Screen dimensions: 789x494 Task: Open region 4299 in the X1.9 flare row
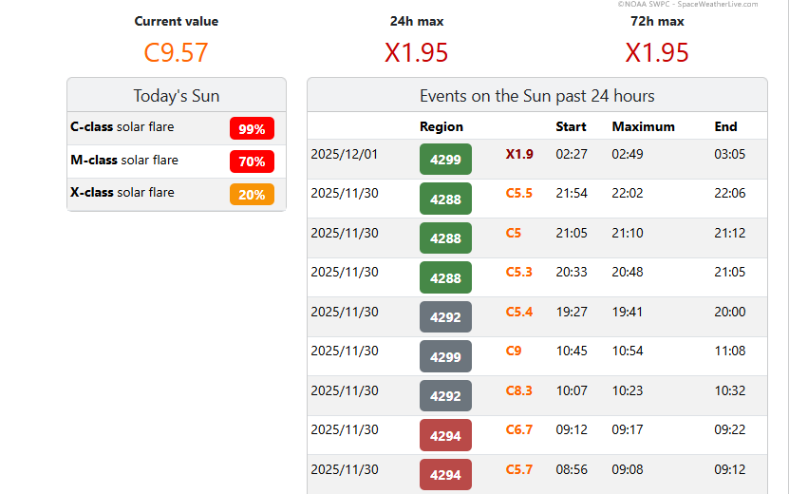coord(445,160)
